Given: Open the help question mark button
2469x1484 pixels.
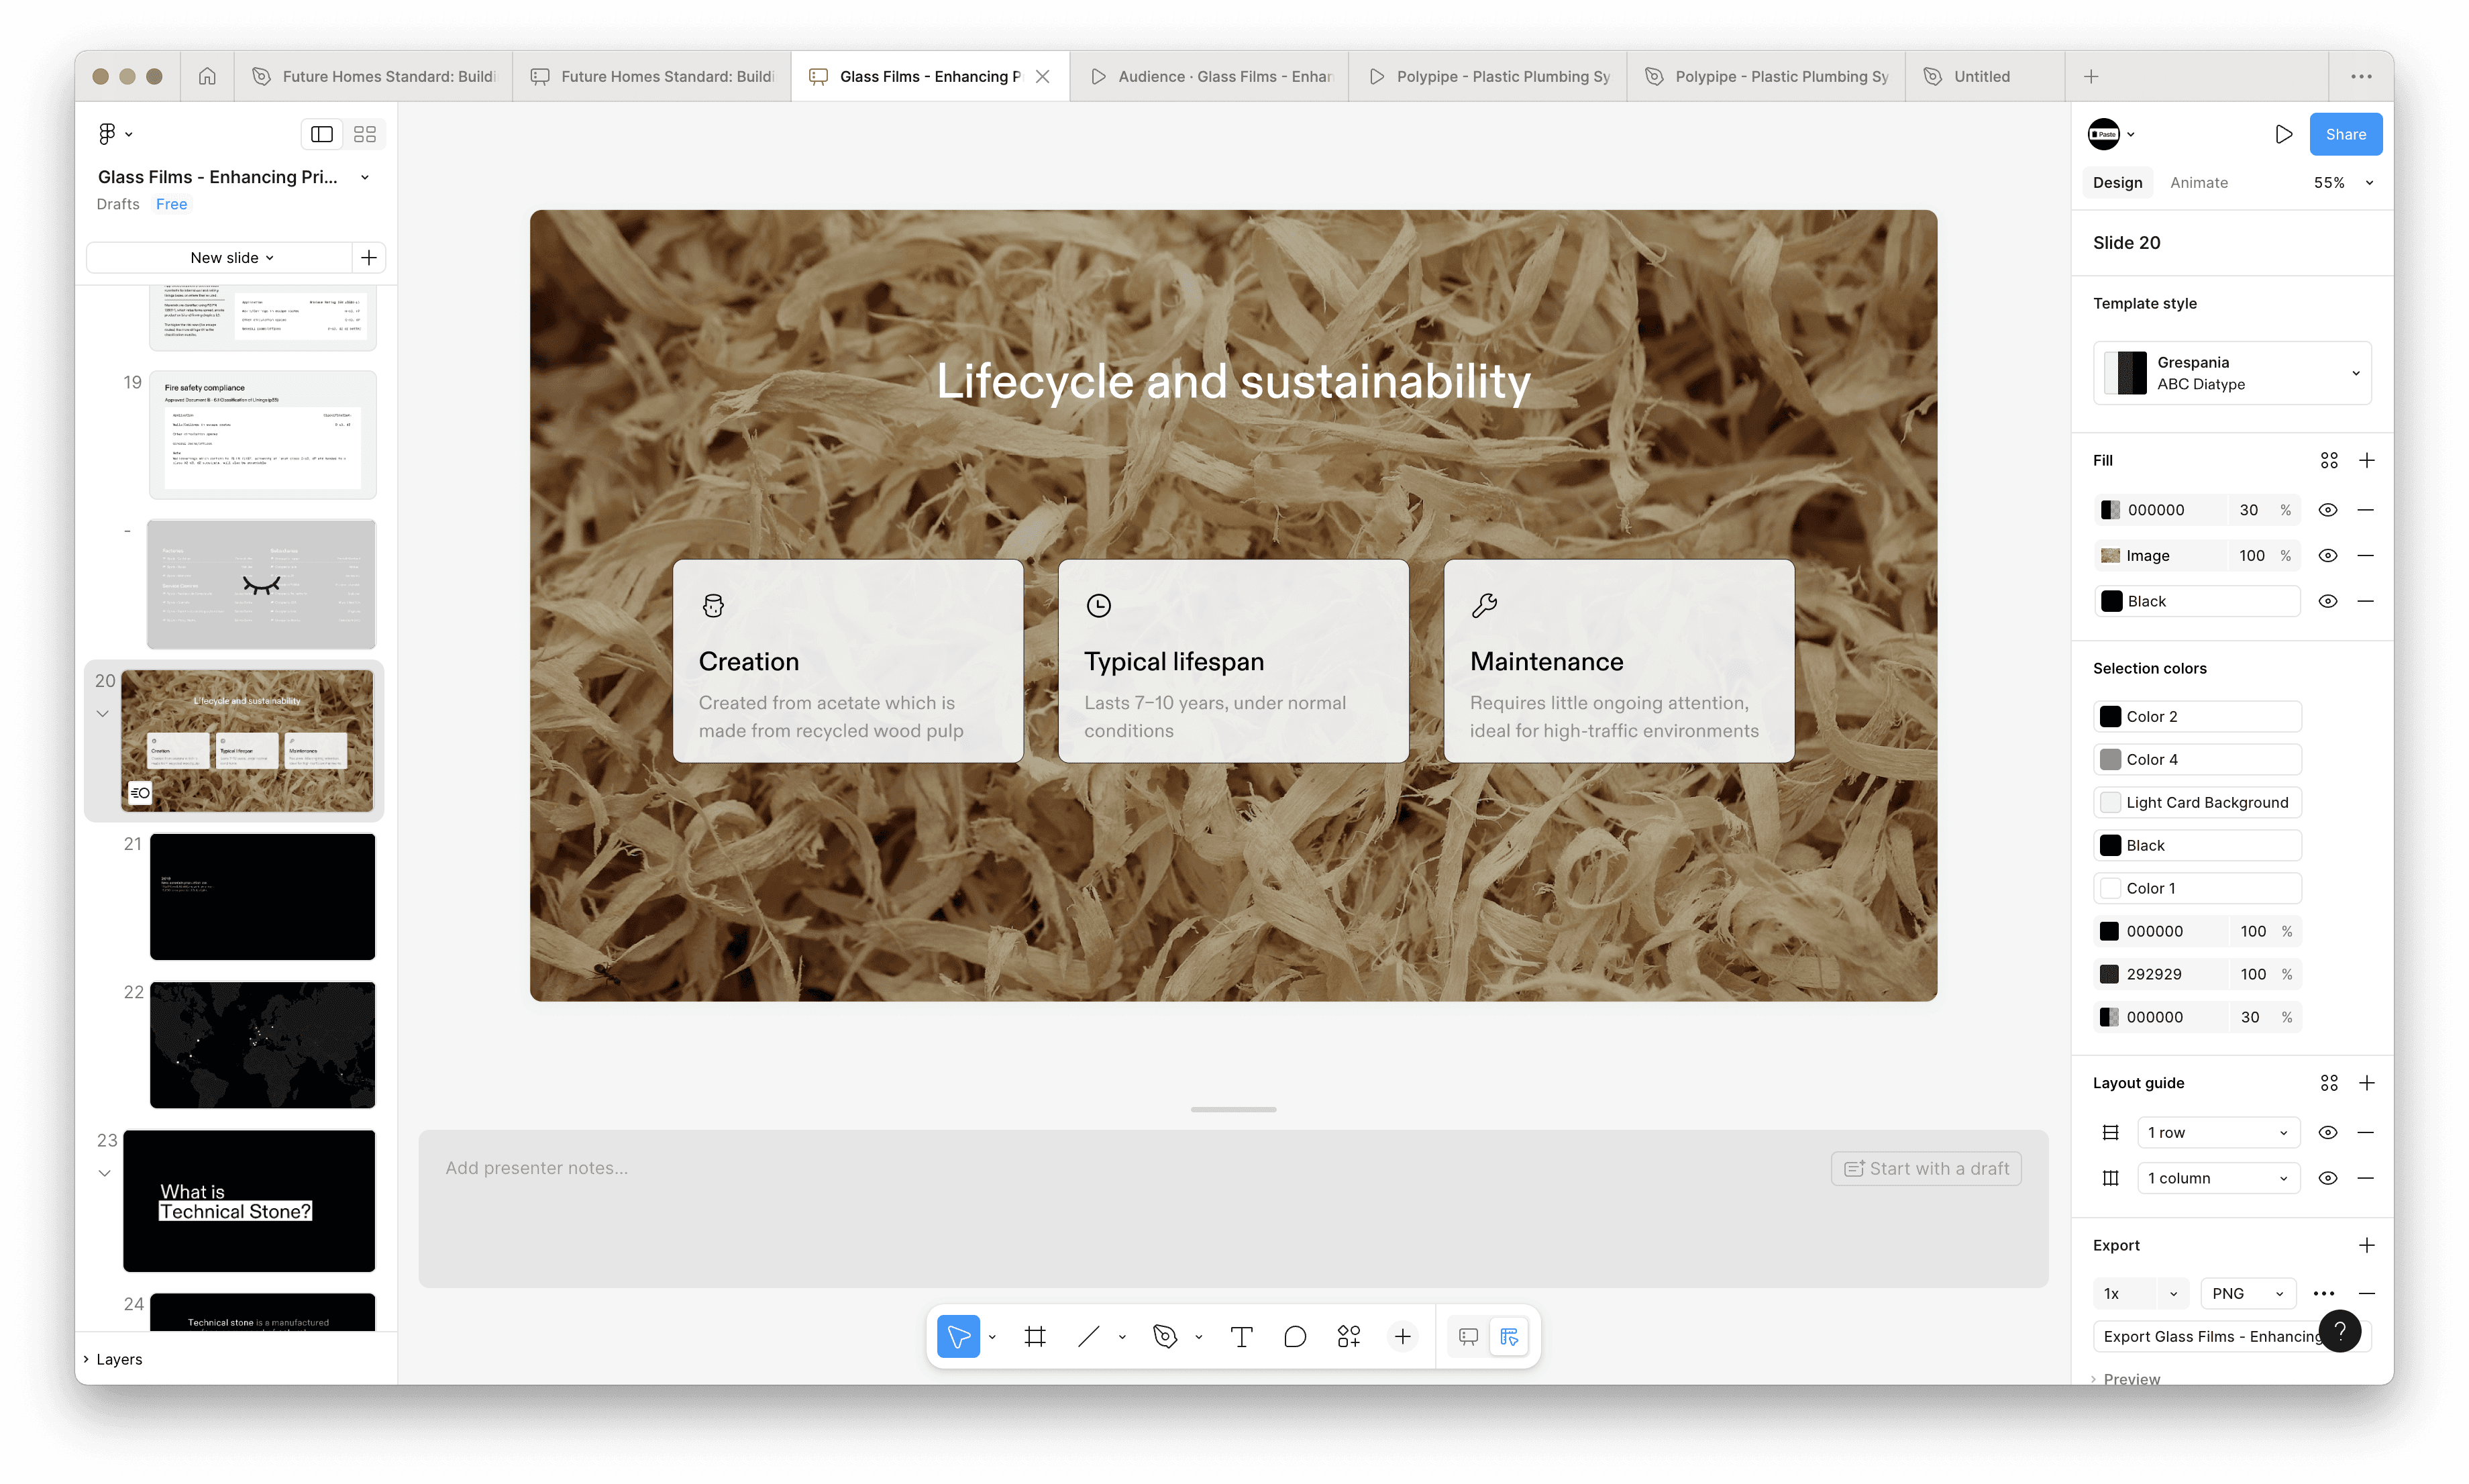Looking at the screenshot, I should point(2340,1331).
